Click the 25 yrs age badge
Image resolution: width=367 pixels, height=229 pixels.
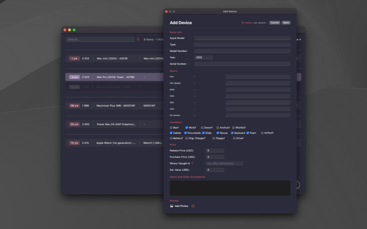(74, 124)
